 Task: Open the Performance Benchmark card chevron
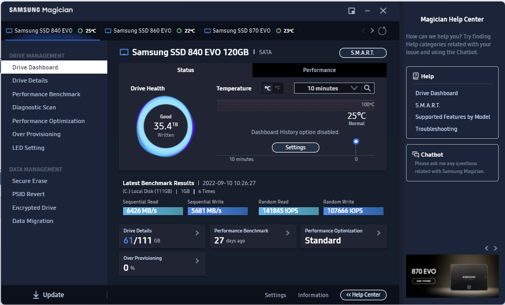tap(288, 233)
